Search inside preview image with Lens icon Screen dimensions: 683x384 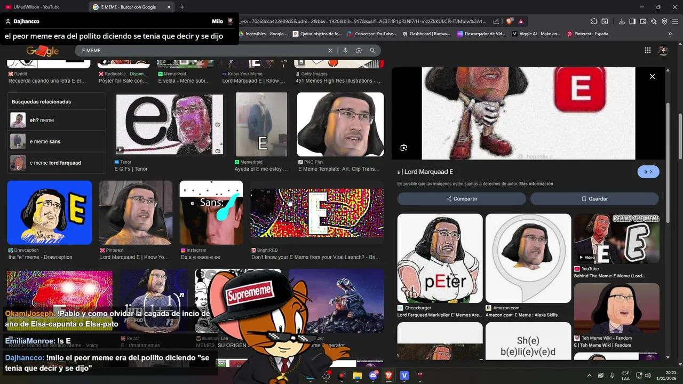(403, 148)
